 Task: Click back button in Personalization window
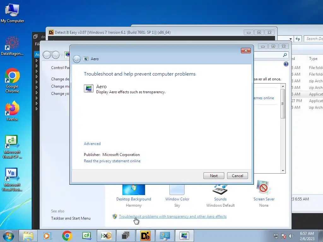tap(47, 55)
